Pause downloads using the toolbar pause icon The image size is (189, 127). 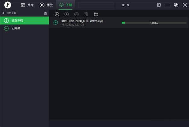(x=76, y=14)
